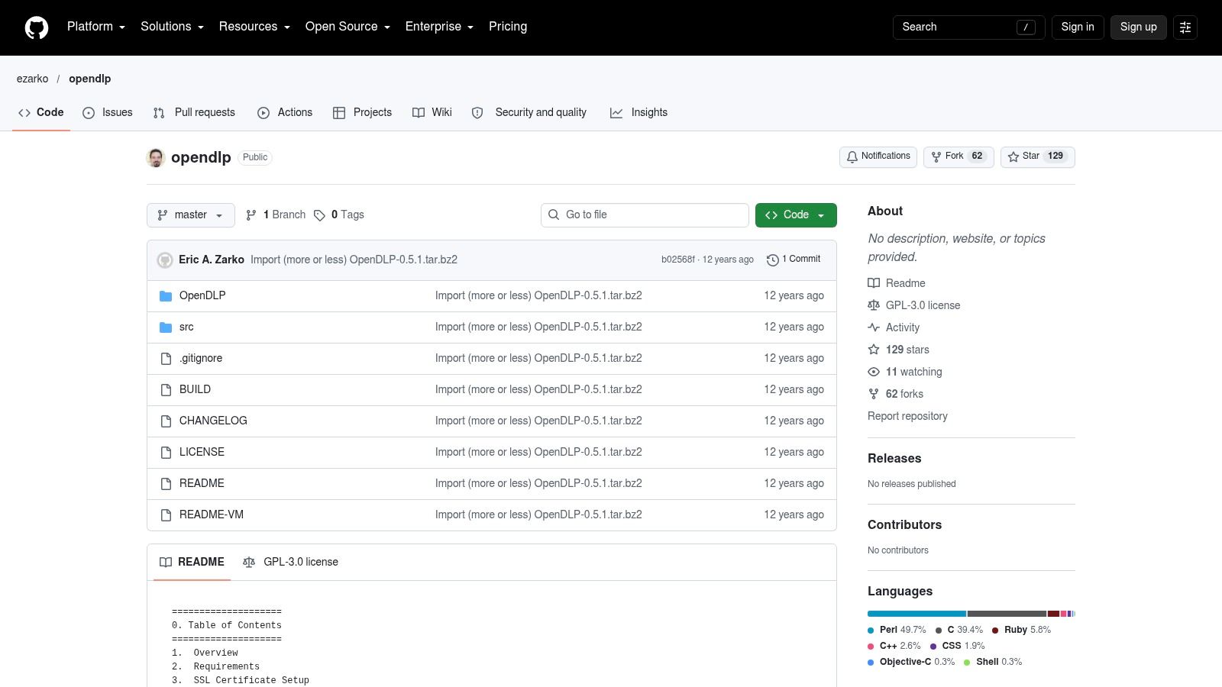Click the OpenDLP folder icon

(166, 296)
